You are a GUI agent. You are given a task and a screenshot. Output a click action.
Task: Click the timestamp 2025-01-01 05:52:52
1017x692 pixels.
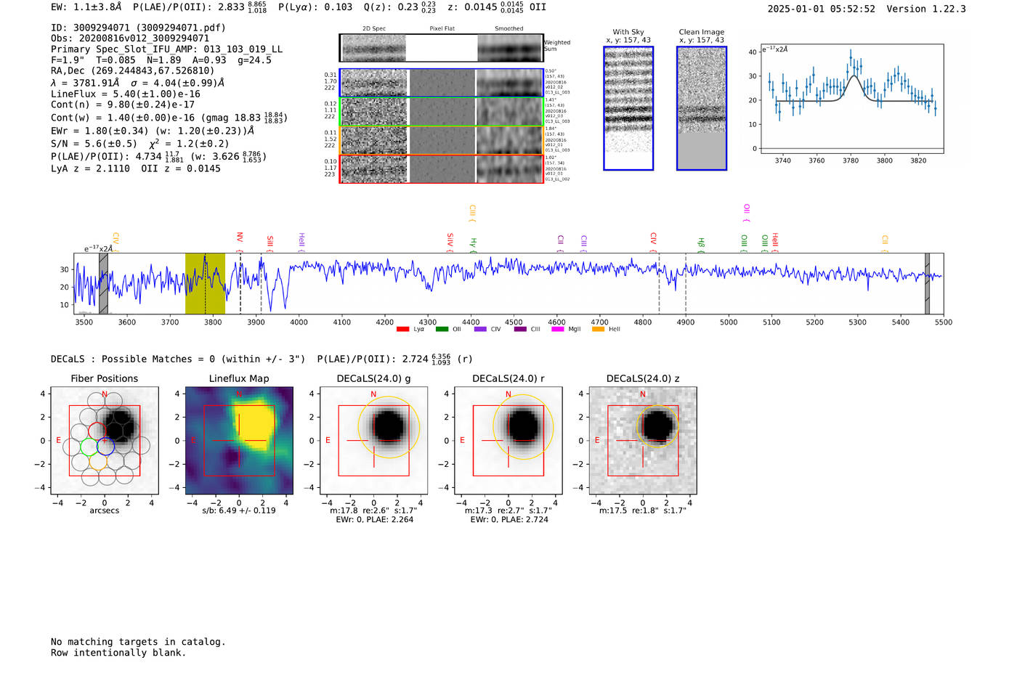click(x=822, y=9)
